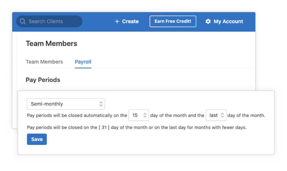Image resolution: width=287 pixels, height=171 pixels.
Task: Click the gear icon in header
Action: click(x=208, y=21)
